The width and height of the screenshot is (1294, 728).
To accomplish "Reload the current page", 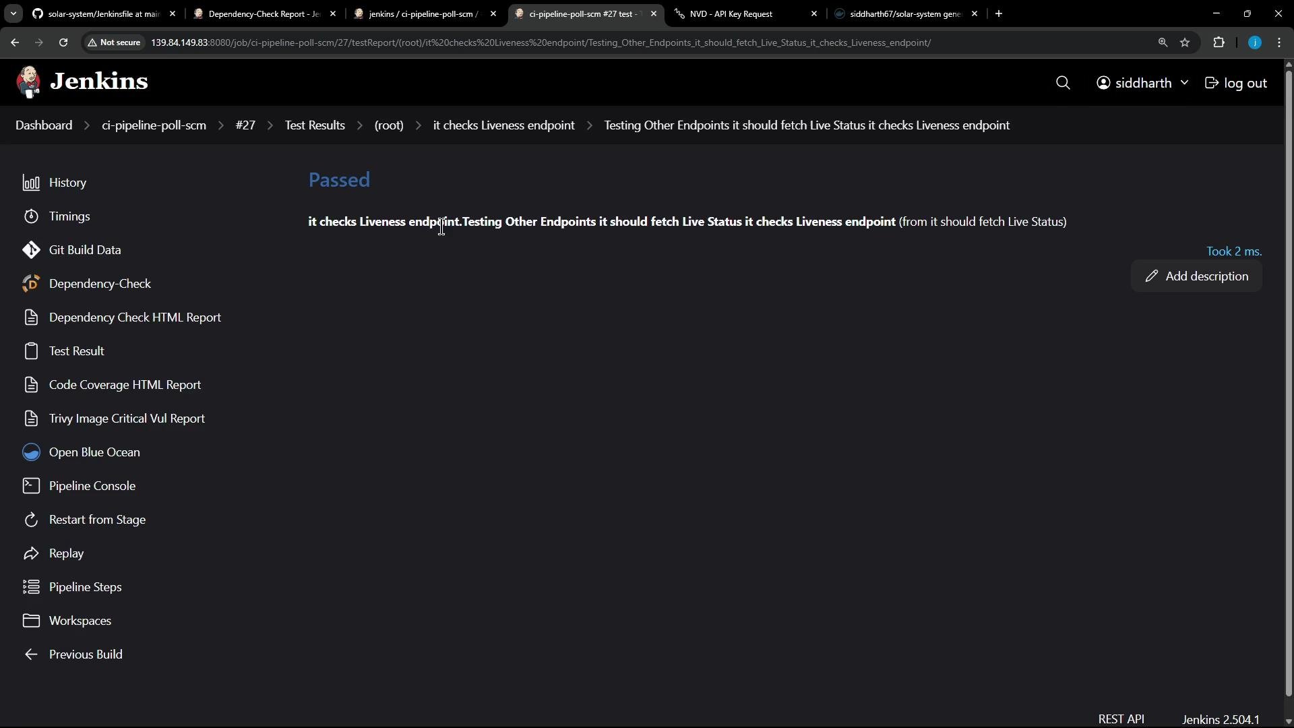I will (63, 42).
